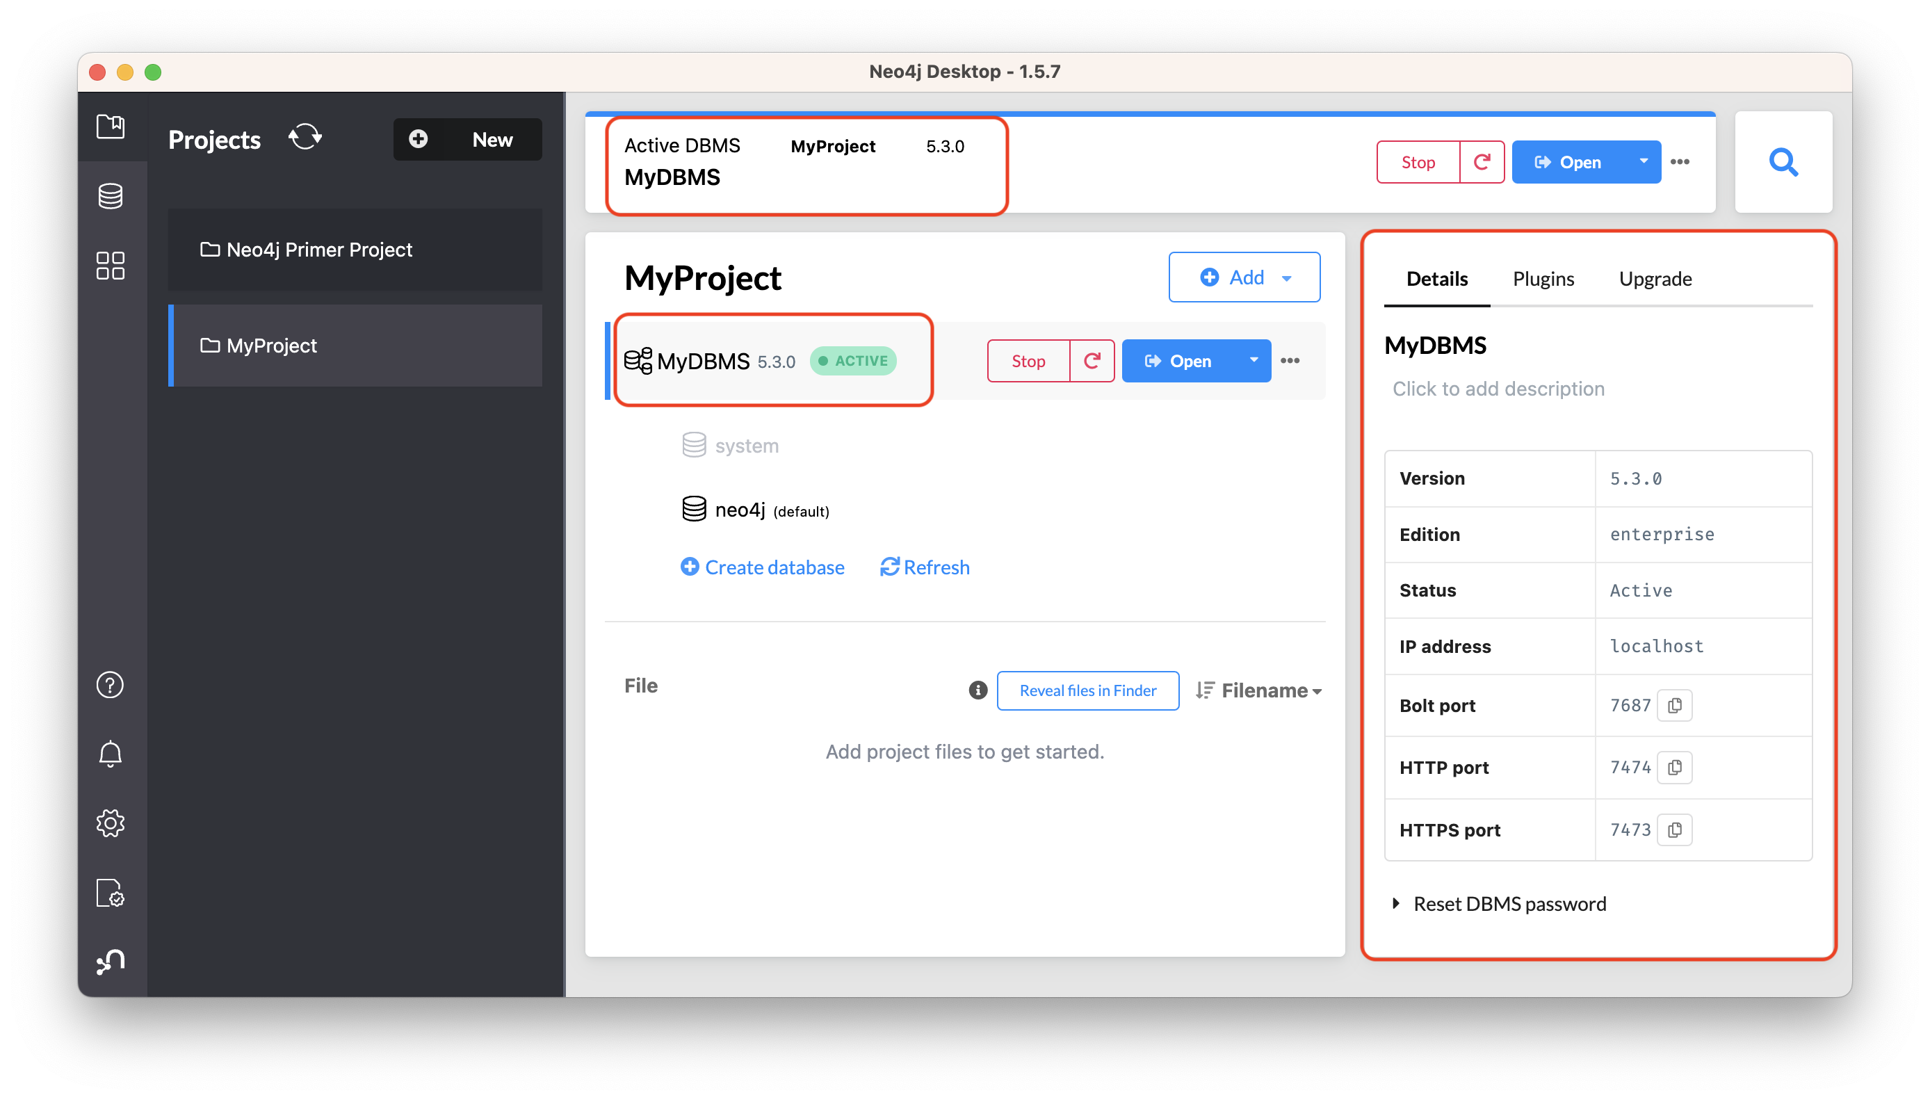The width and height of the screenshot is (1930, 1100).
Task: Open the Notifications bell icon
Action: [111, 753]
